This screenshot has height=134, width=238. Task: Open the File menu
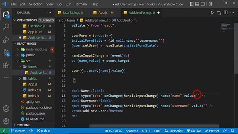(x=13, y=4)
